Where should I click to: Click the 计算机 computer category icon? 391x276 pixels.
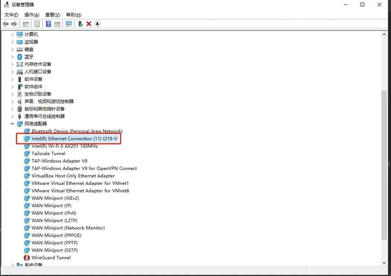tap(20, 34)
